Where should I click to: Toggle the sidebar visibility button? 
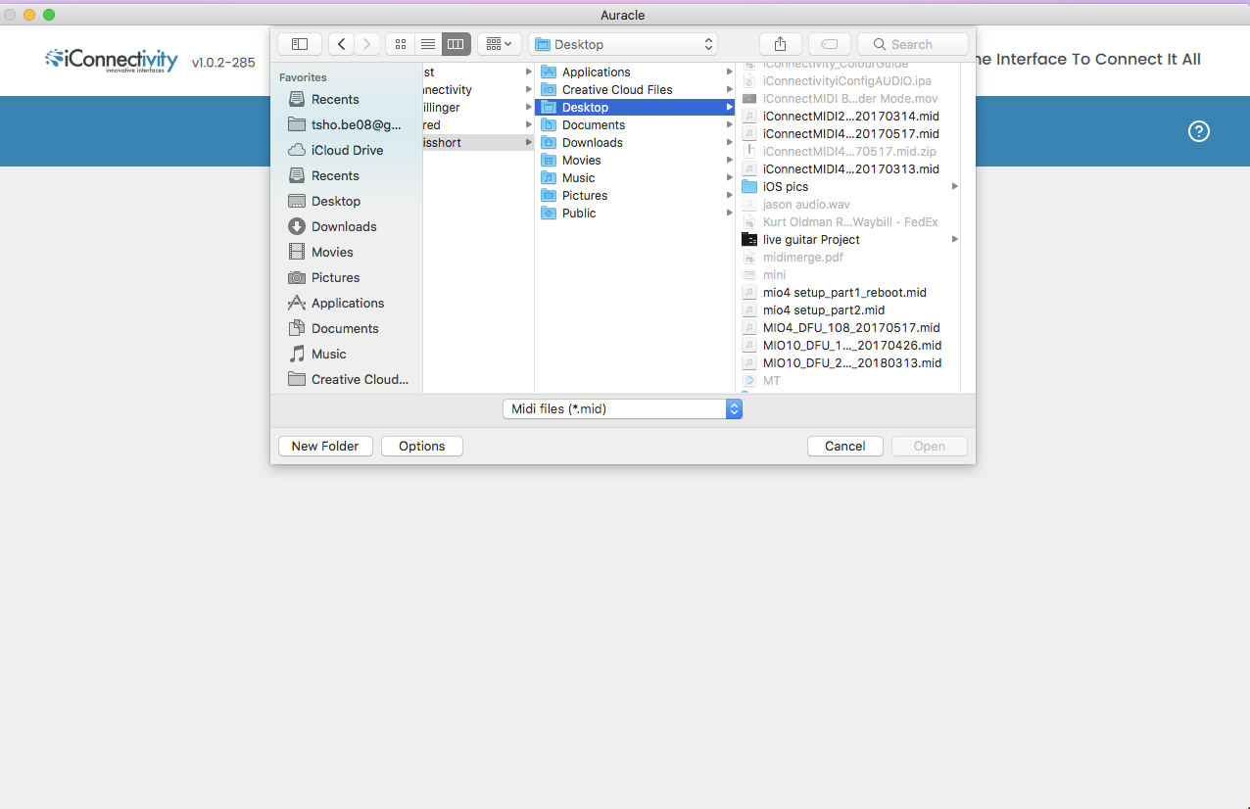(300, 44)
